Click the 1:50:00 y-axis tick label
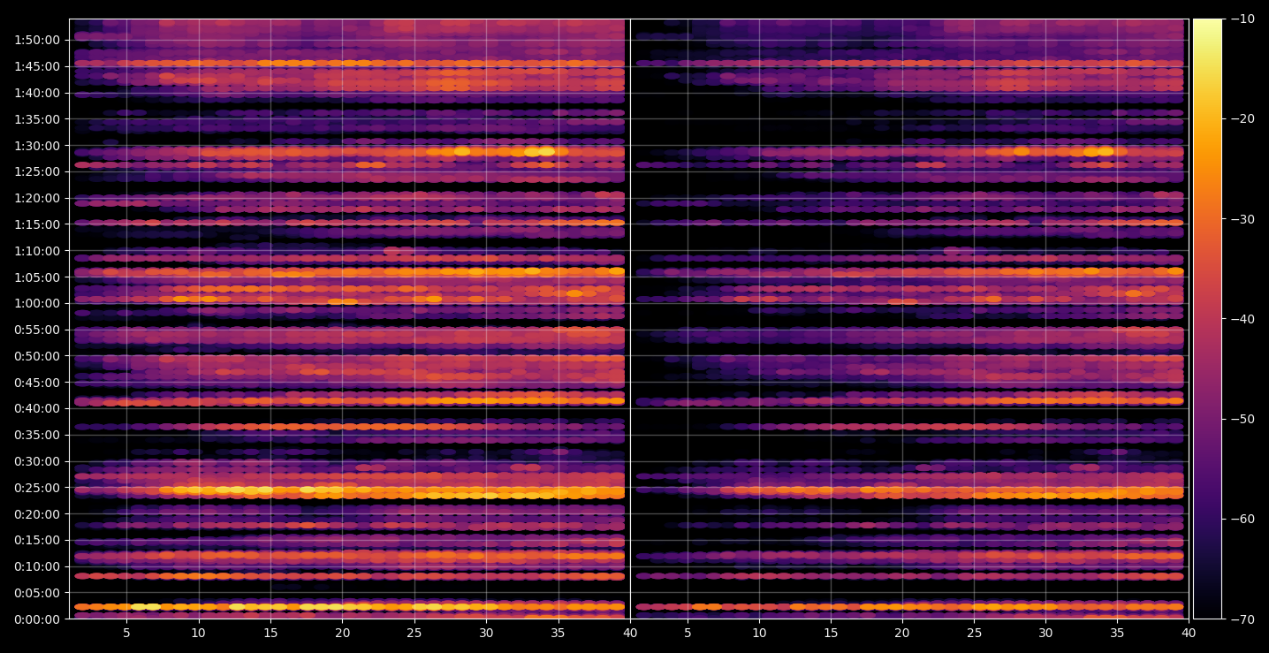 37,40
